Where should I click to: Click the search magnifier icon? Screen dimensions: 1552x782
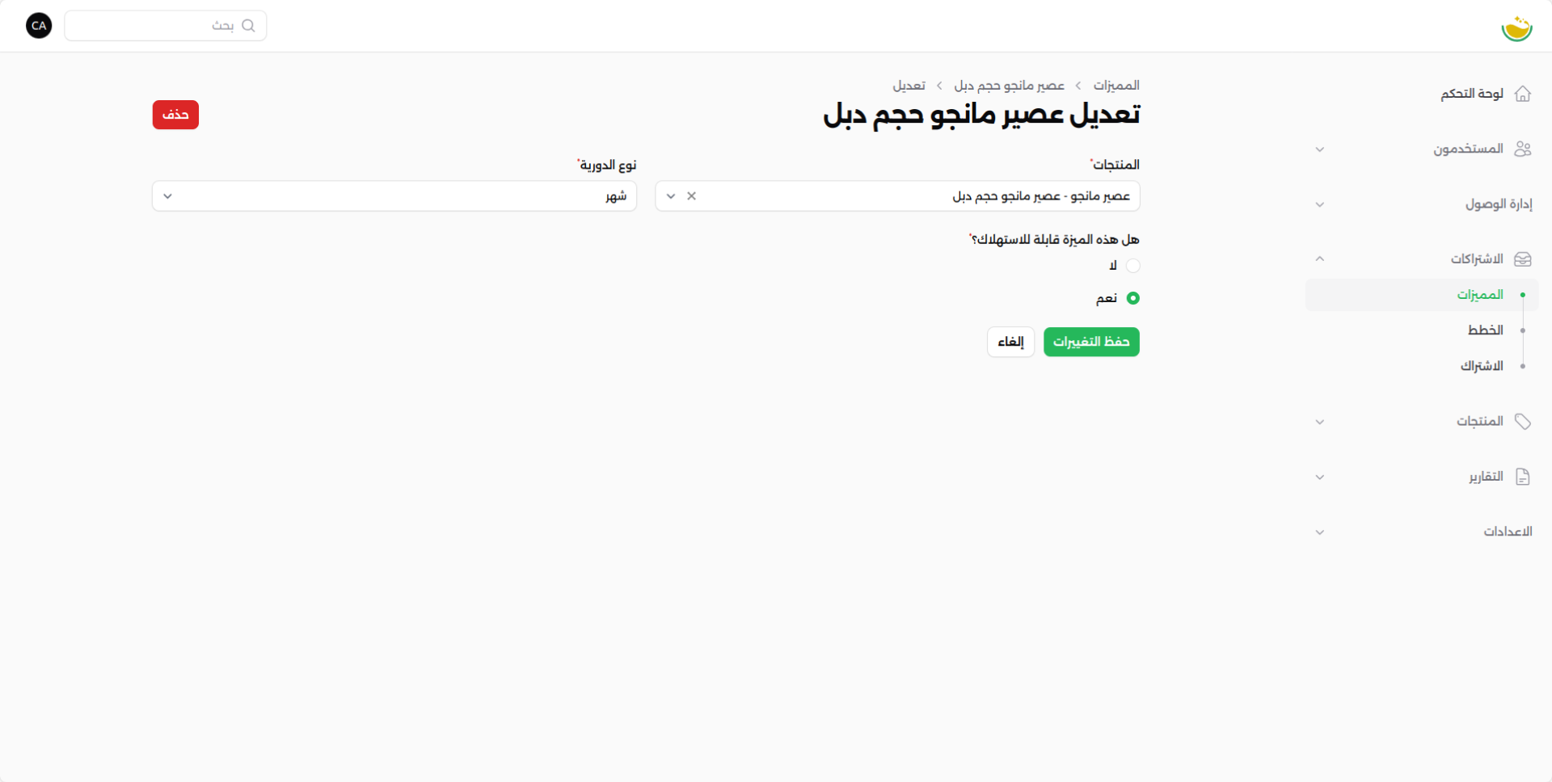pyautogui.click(x=248, y=26)
